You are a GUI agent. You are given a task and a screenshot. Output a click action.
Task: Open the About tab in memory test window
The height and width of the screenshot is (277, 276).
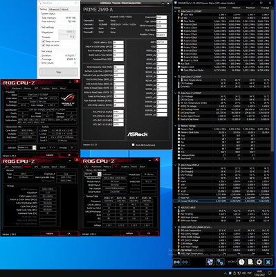(64, 9)
